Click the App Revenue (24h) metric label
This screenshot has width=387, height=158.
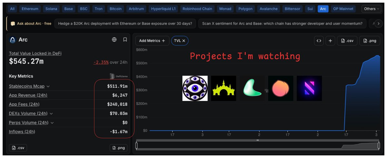pos(28,95)
